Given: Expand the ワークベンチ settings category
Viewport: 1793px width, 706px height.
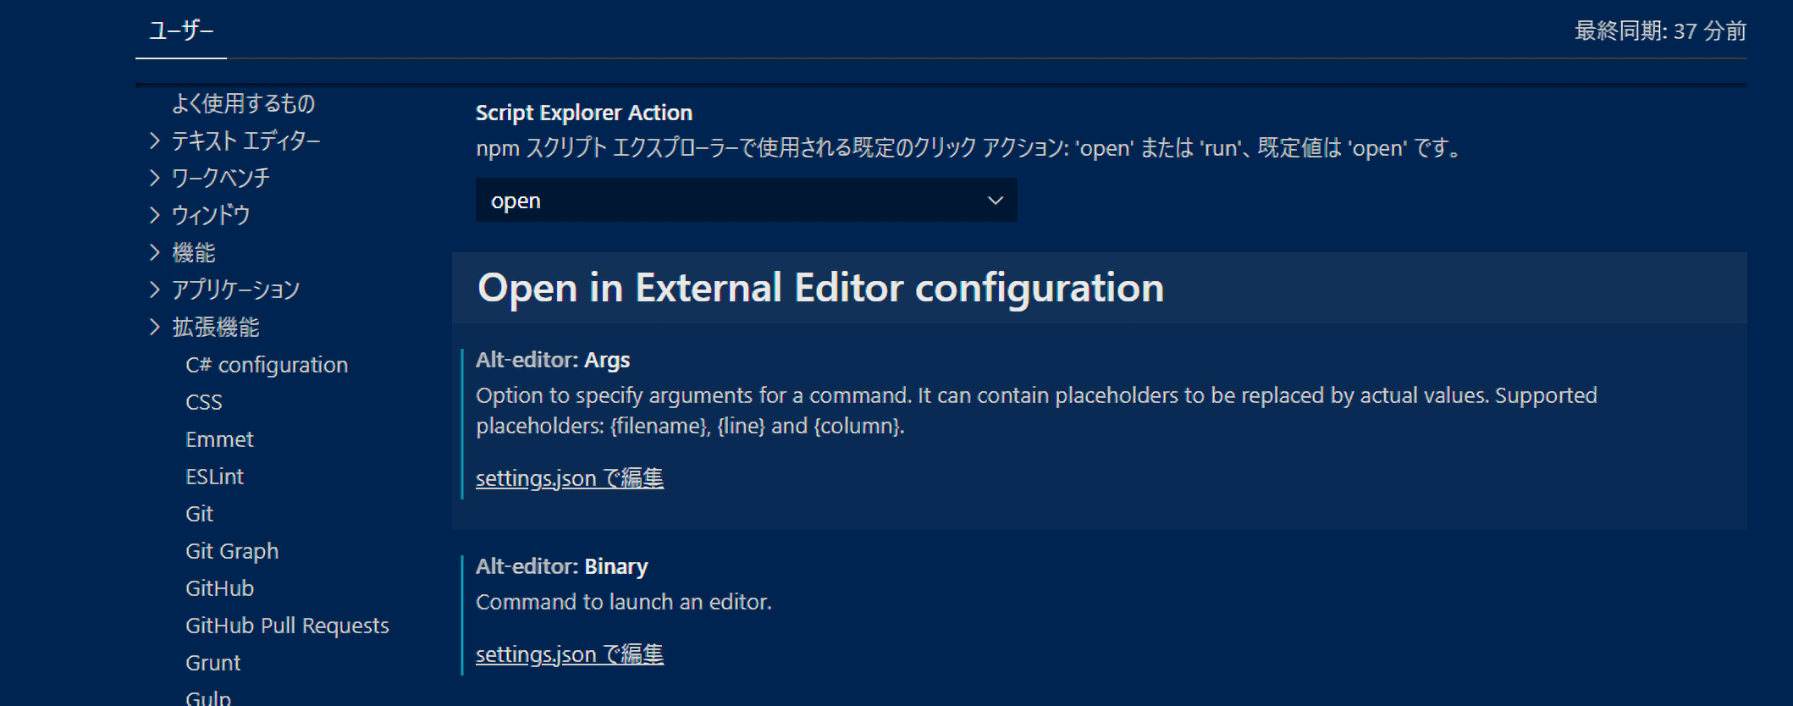Looking at the screenshot, I should tap(155, 178).
